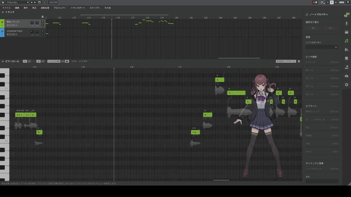Open the Render export panel icon
The image size is (351, 197).
[x=347, y=67]
